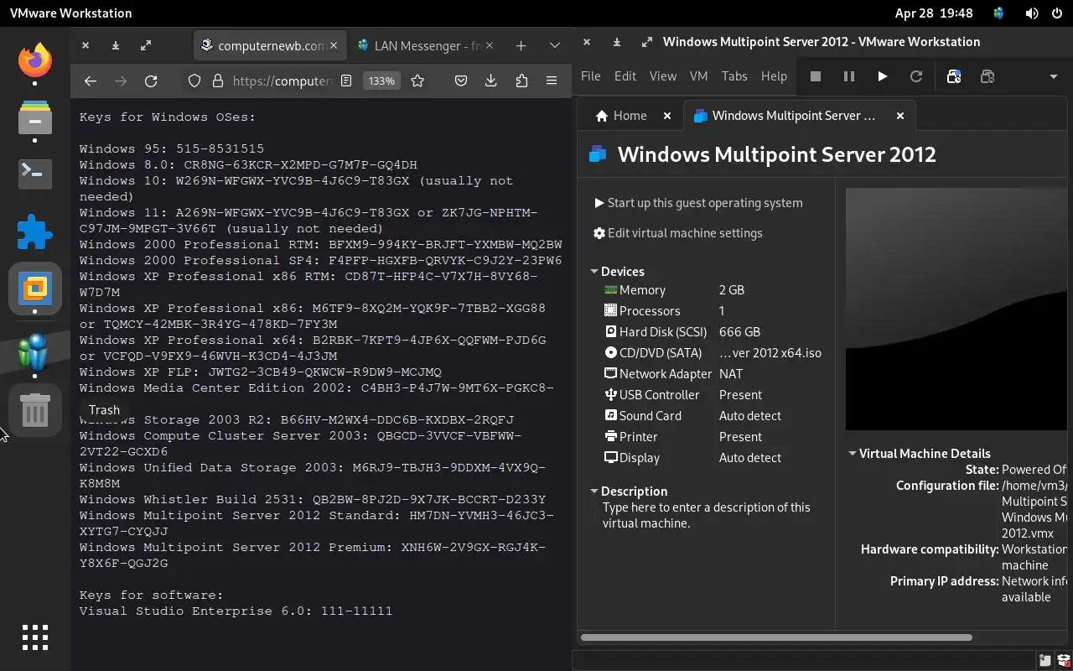Select the Windows 95 key text line
Viewport: 1073px width, 671px height.
pyautogui.click(x=172, y=148)
